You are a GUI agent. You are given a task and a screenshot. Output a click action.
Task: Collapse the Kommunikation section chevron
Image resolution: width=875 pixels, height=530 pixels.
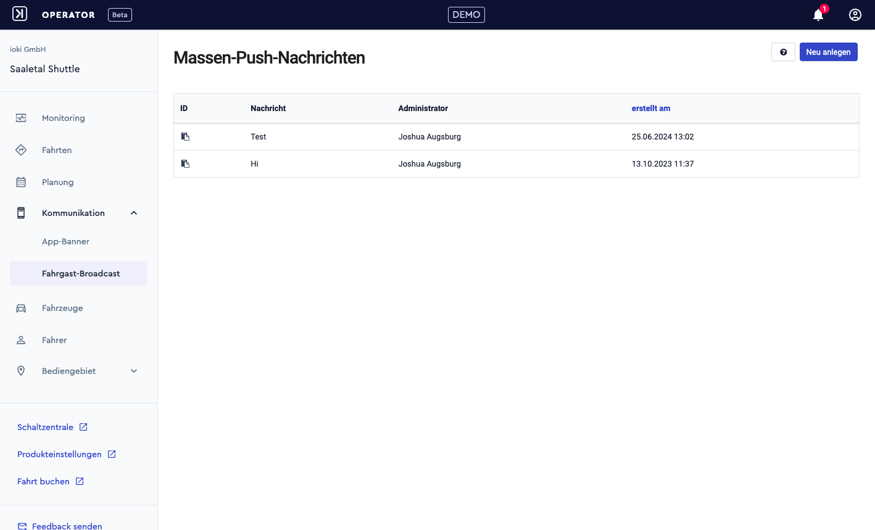(x=134, y=213)
